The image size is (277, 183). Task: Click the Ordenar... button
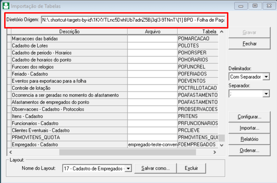click(249, 150)
